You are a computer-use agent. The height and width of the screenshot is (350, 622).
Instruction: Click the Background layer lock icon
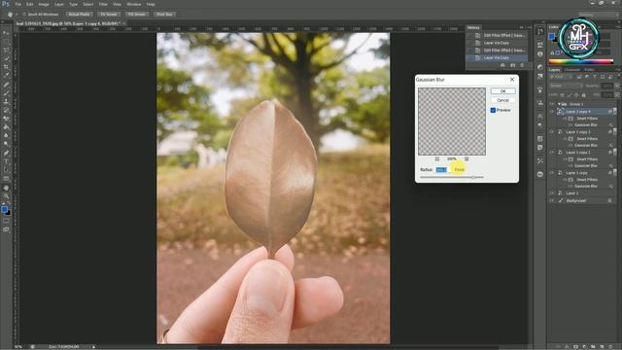pos(609,201)
